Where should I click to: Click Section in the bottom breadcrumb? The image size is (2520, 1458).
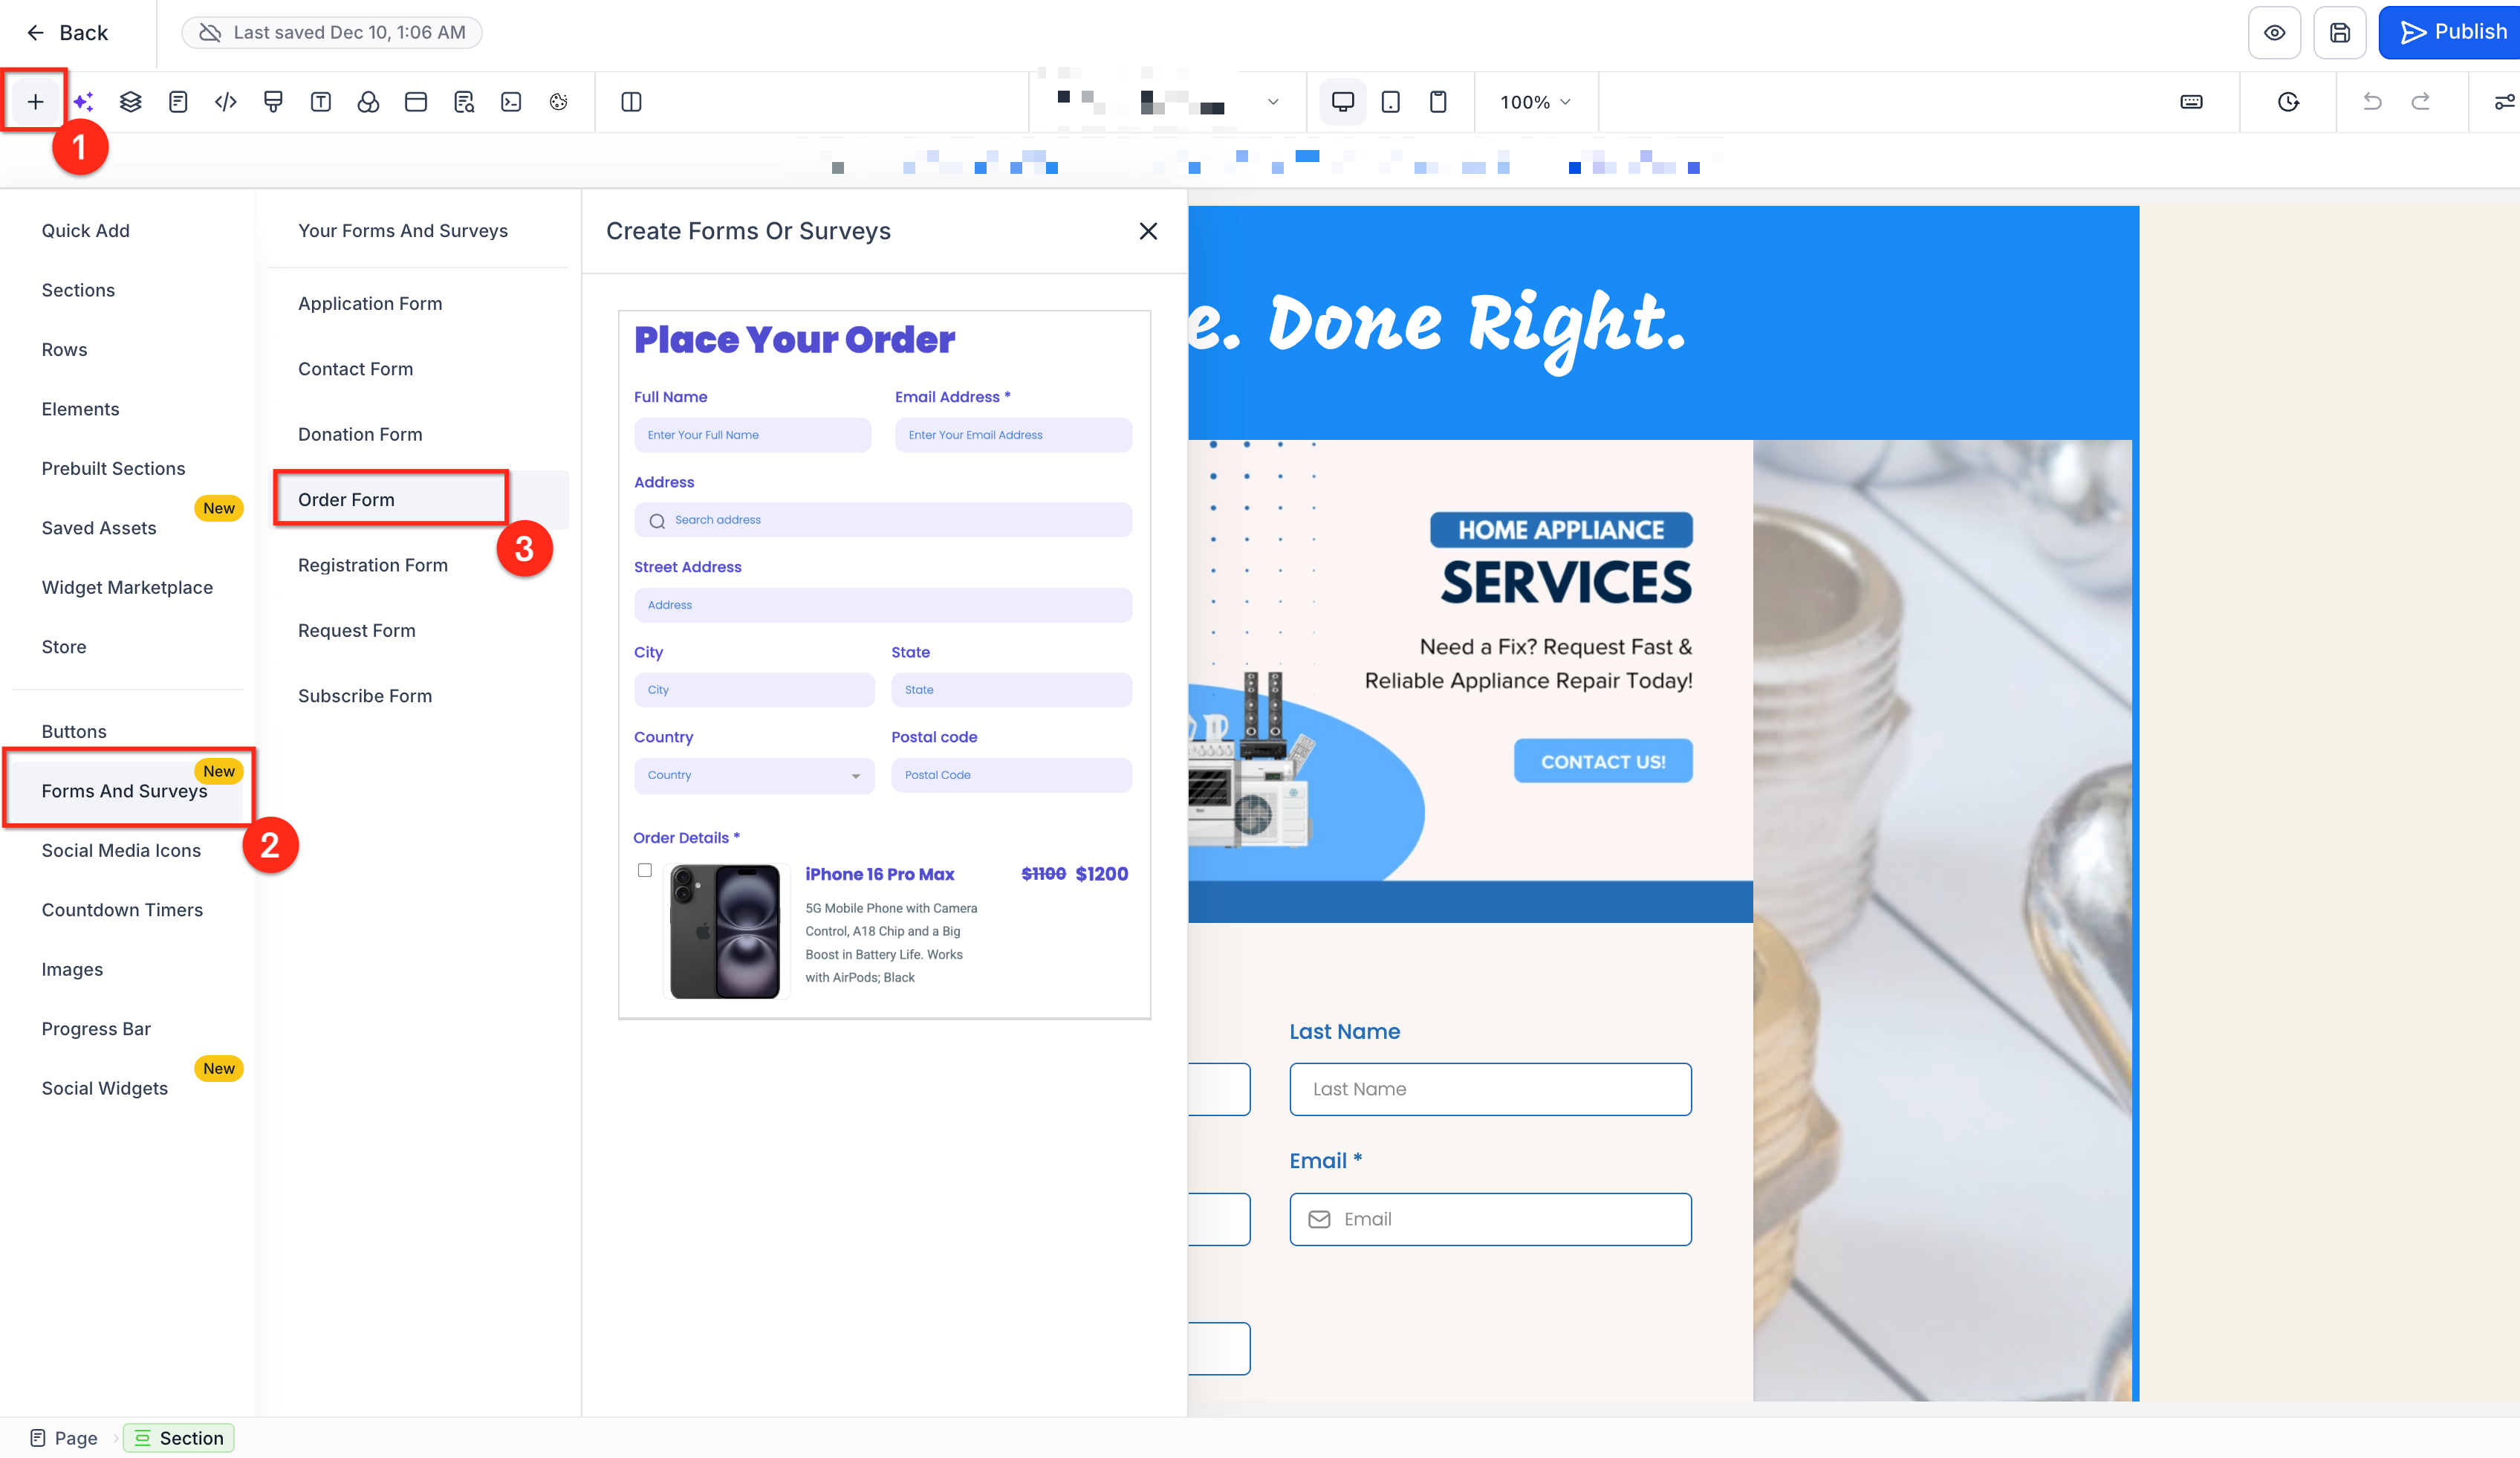178,1438
